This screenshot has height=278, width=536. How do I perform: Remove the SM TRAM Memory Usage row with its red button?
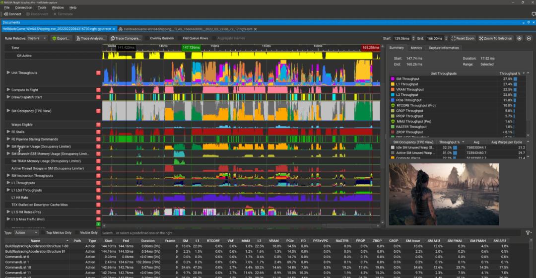[98, 161]
